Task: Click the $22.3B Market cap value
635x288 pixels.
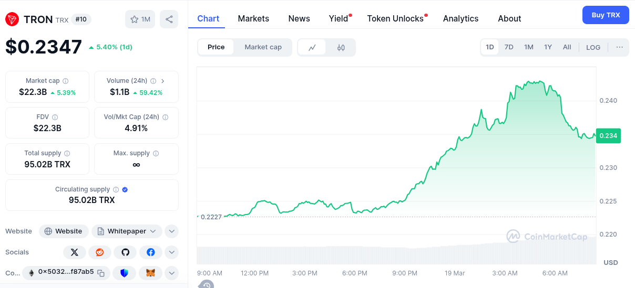Action: (x=33, y=92)
